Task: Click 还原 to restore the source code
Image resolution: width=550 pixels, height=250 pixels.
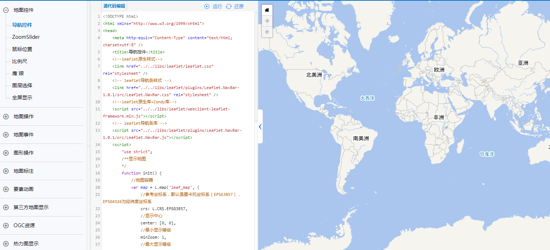Action: [239, 6]
